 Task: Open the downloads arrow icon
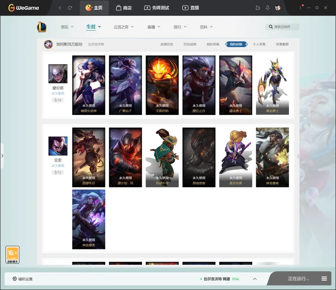pyautogui.click(x=268, y=8)
